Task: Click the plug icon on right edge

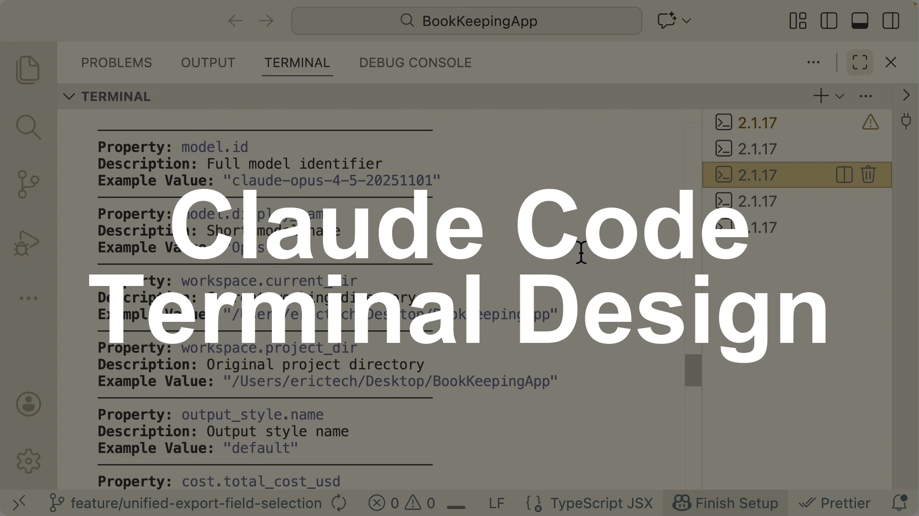Action: tap(906, 121)
